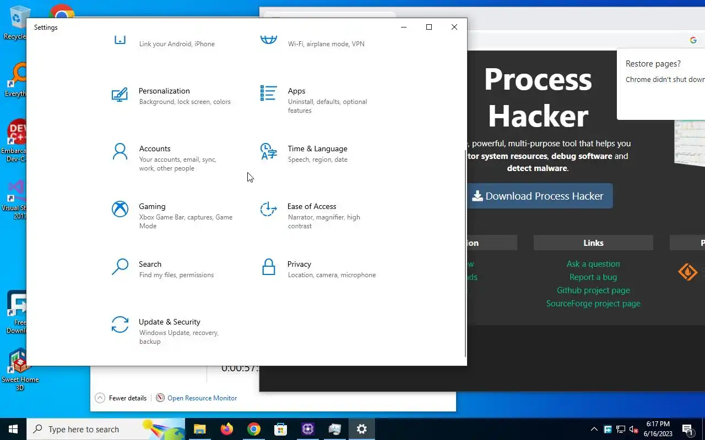The width and height of the screenshot is (705, 440).
Task: Click the Ease of Access icon
Action: (x=268, y=209)
